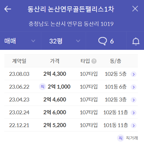Image resolution: width=144 pixels, height=144 pixels.
Task: Tap the notification bell icon
Action: (x=136, y=41)
